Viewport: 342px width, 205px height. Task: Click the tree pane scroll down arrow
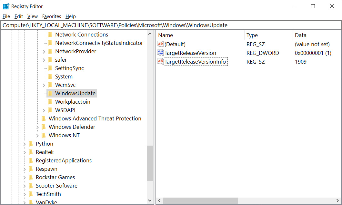[150, 200]
